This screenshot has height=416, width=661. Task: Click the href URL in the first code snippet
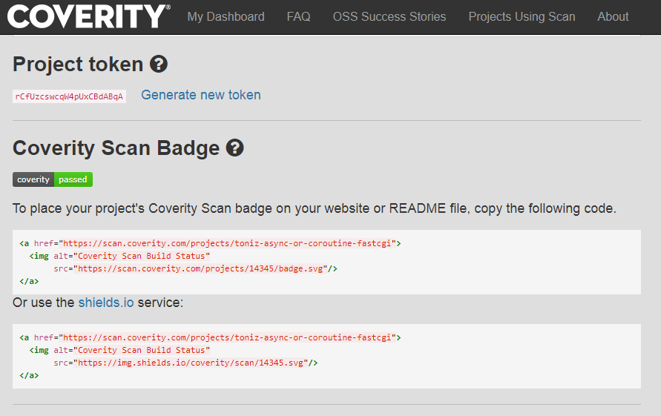tap(227, 243)
